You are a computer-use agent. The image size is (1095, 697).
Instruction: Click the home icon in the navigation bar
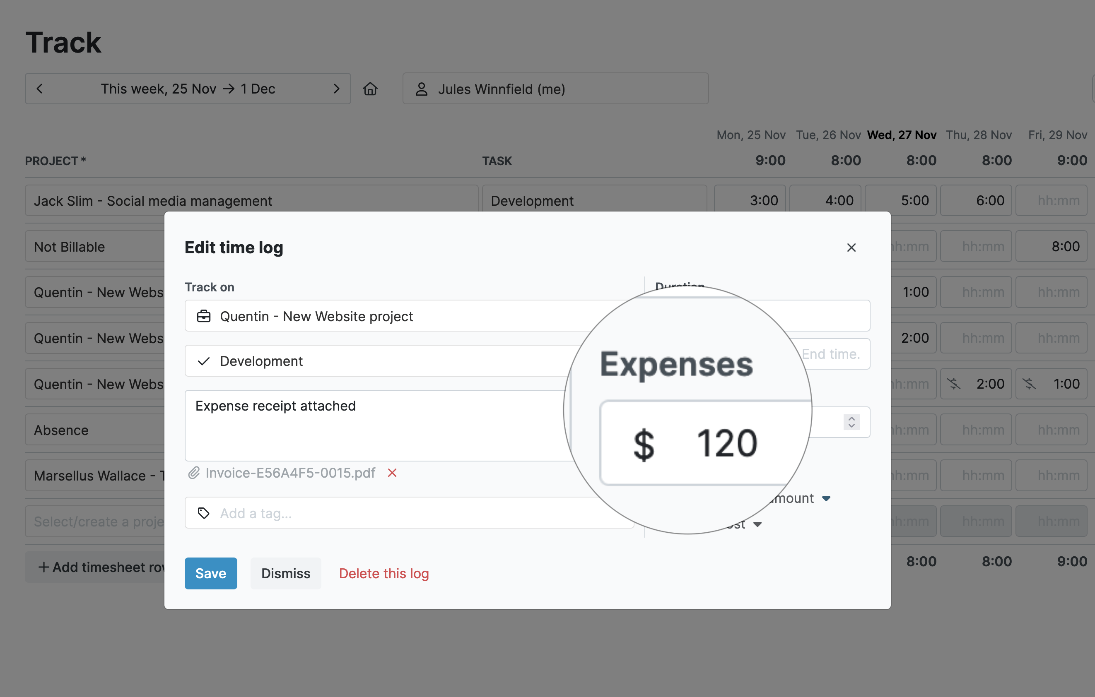[x=370, y=89]
